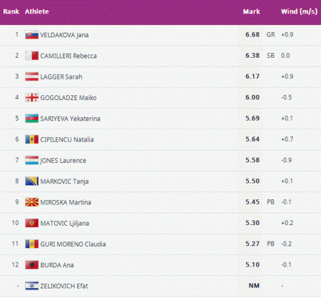Click the Luxembourg flag beside JONES Laurence
The height and width of the screenshot is (298, 321).
point(32,160)
